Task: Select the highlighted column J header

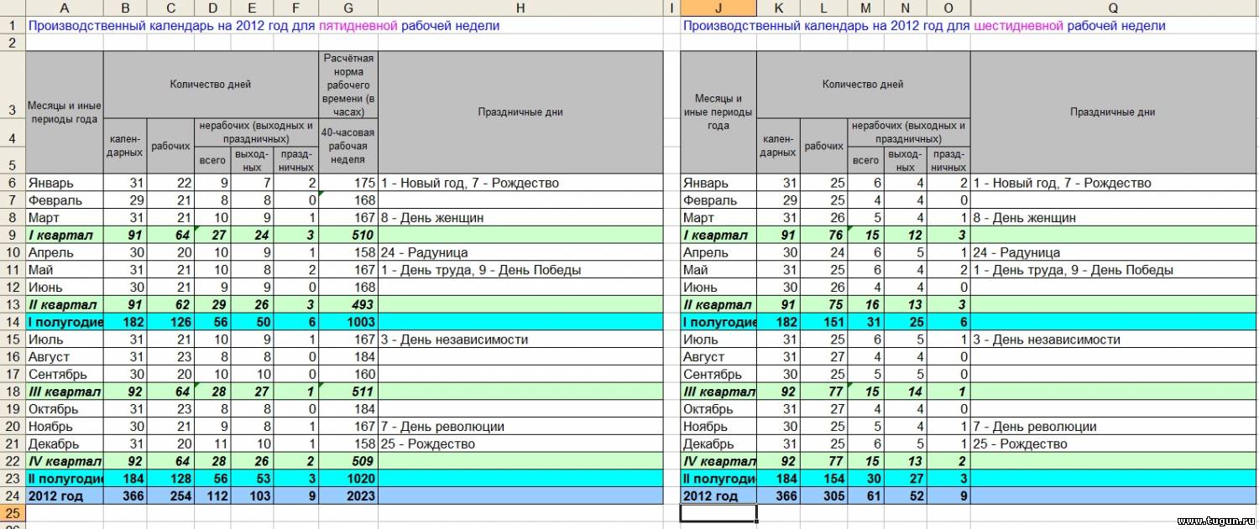Action: pos(718,8)
